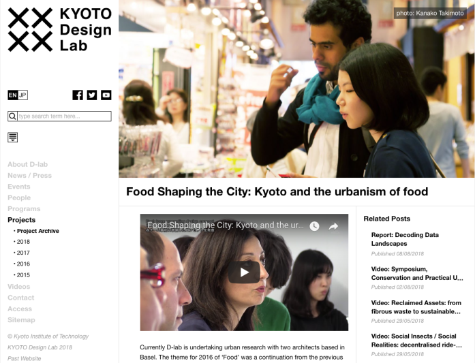The width and height of the screenshot is (475, 363).
Task: Open Video: Reclaimed Assets related post
Action: point(416,307)
